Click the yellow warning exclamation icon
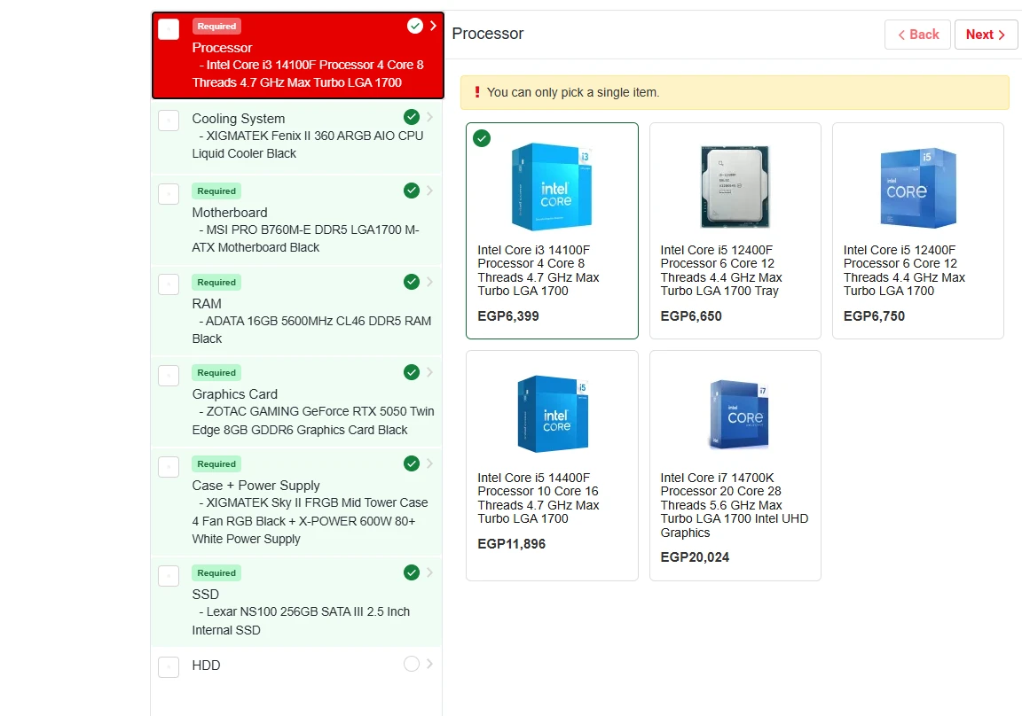 click(476, 92)
